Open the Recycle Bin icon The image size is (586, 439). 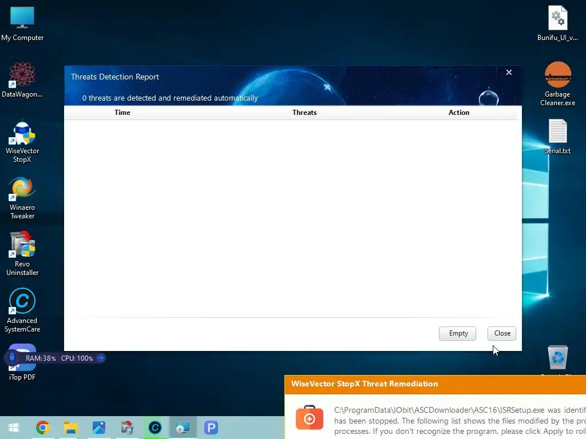[x=557, y=358]
